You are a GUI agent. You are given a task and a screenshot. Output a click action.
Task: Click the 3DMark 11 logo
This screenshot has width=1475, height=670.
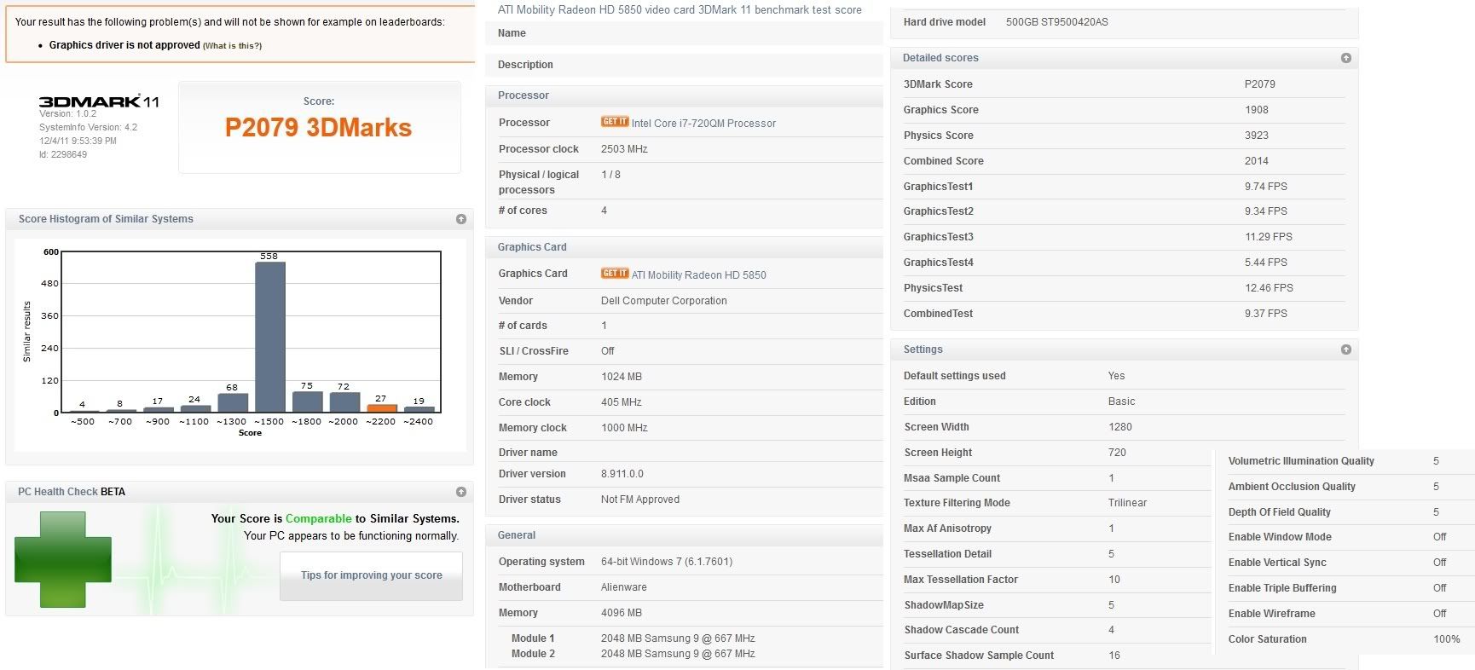point(99,101)
